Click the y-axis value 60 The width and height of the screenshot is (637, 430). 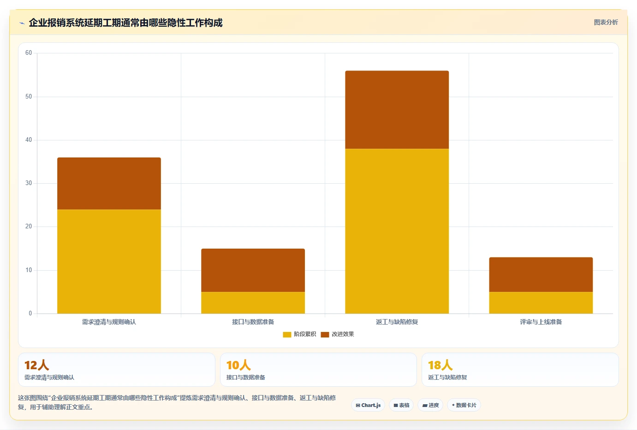coord(29,53)
